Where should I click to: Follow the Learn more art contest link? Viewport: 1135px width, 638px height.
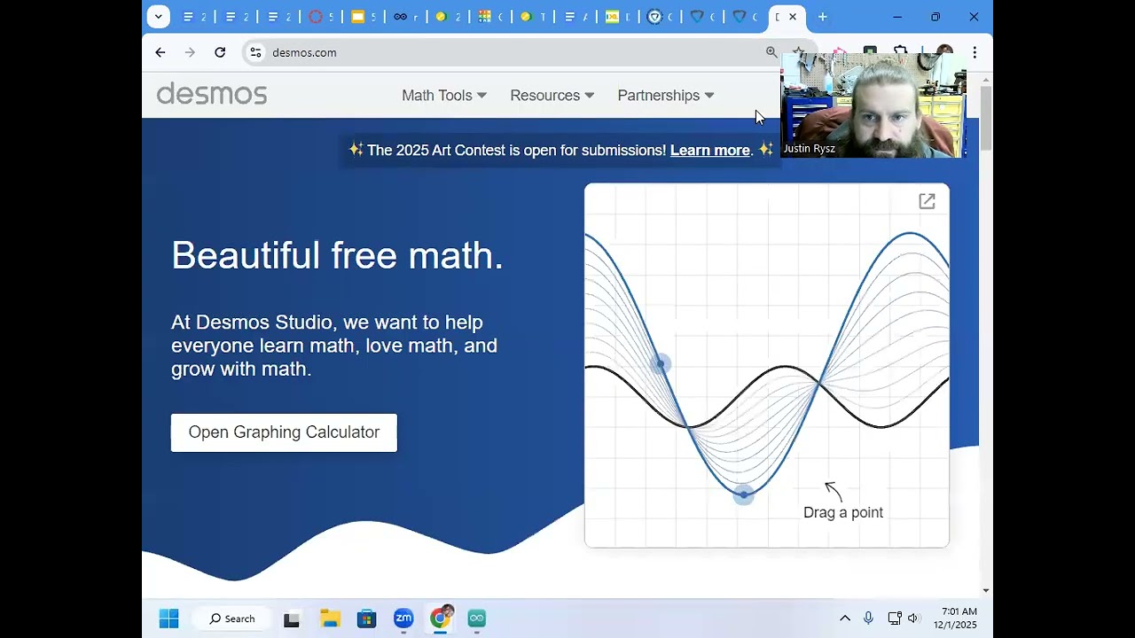(709, 150)
